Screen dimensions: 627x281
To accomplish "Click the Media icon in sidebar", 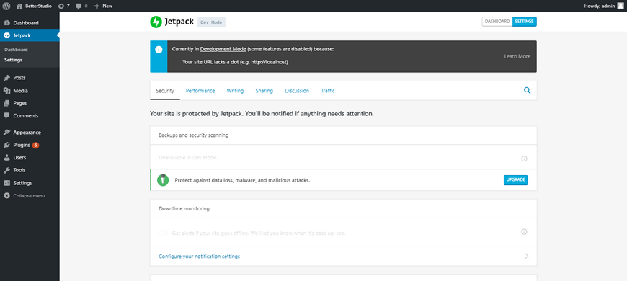I will [6, 91].
